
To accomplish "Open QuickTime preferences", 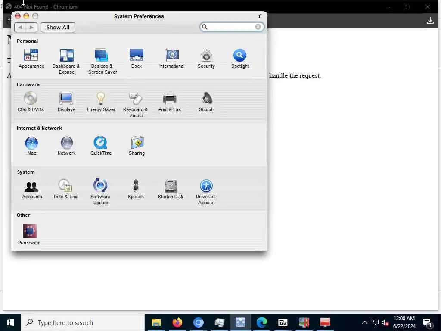I will tap(101, 146).
